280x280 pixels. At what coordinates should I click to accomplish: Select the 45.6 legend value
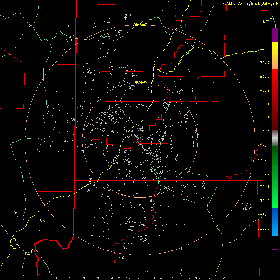(x=265, y=90)
